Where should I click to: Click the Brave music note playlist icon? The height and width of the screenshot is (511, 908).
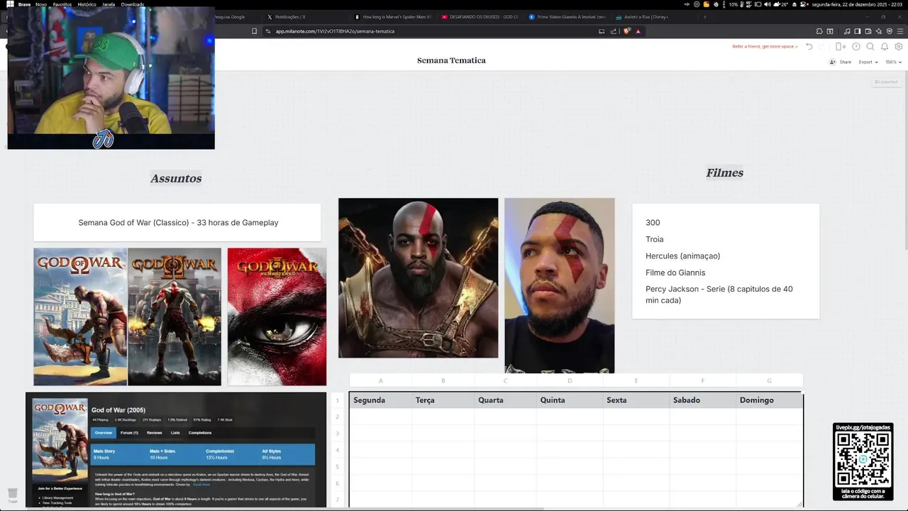(847, 31)
